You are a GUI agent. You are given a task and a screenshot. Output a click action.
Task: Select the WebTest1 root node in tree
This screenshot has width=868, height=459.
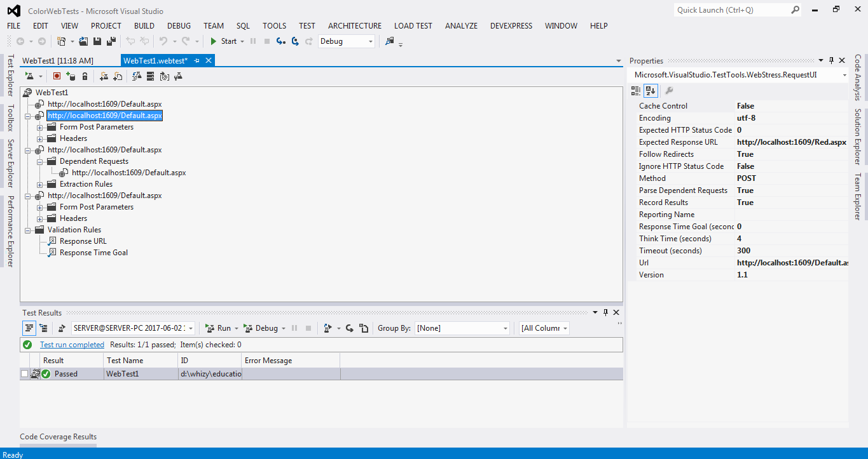tap(52, 93)
